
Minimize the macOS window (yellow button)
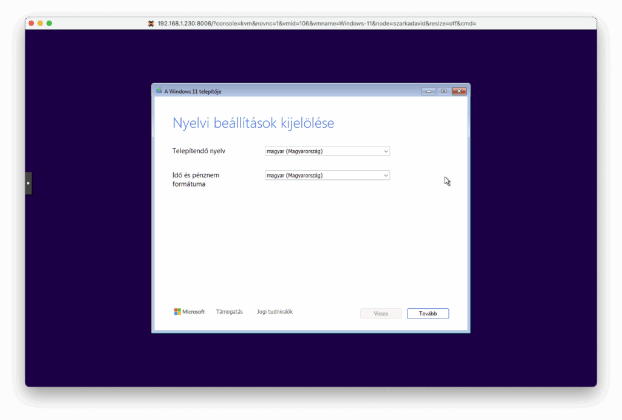point(40,24)
